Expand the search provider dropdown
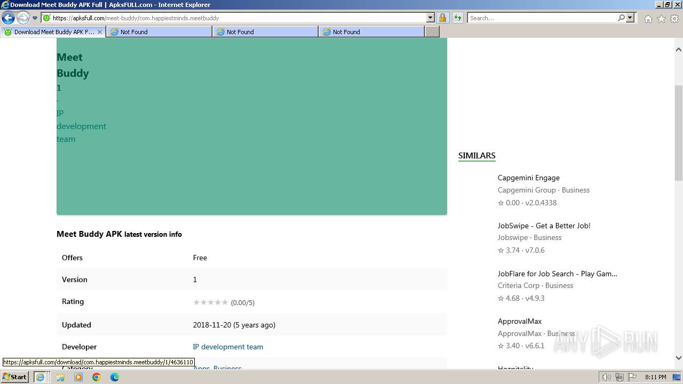The image size is (683, 384). click(630, 18)
